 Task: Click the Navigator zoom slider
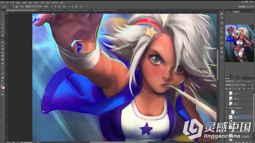pyautogui.click(x=242, y=76)
